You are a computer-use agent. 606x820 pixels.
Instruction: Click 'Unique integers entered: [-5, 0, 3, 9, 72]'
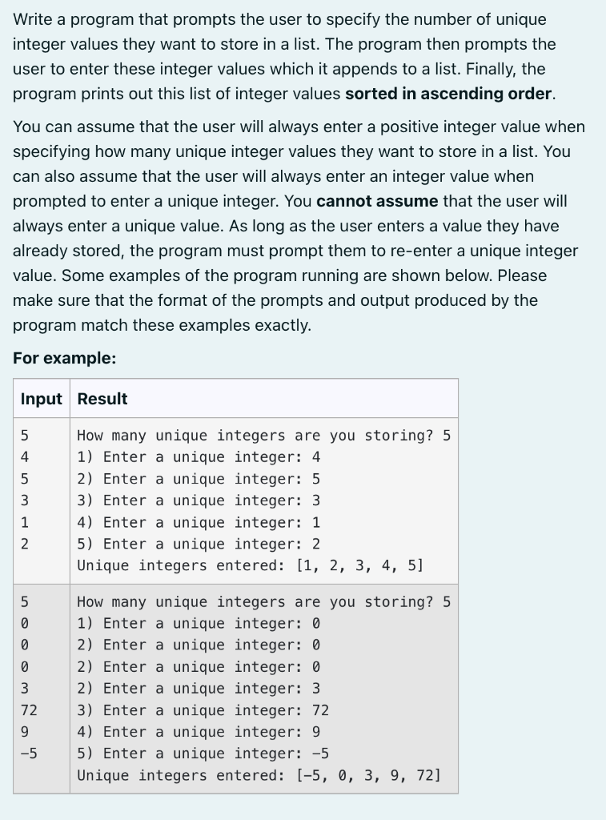(x=259, y=775)
